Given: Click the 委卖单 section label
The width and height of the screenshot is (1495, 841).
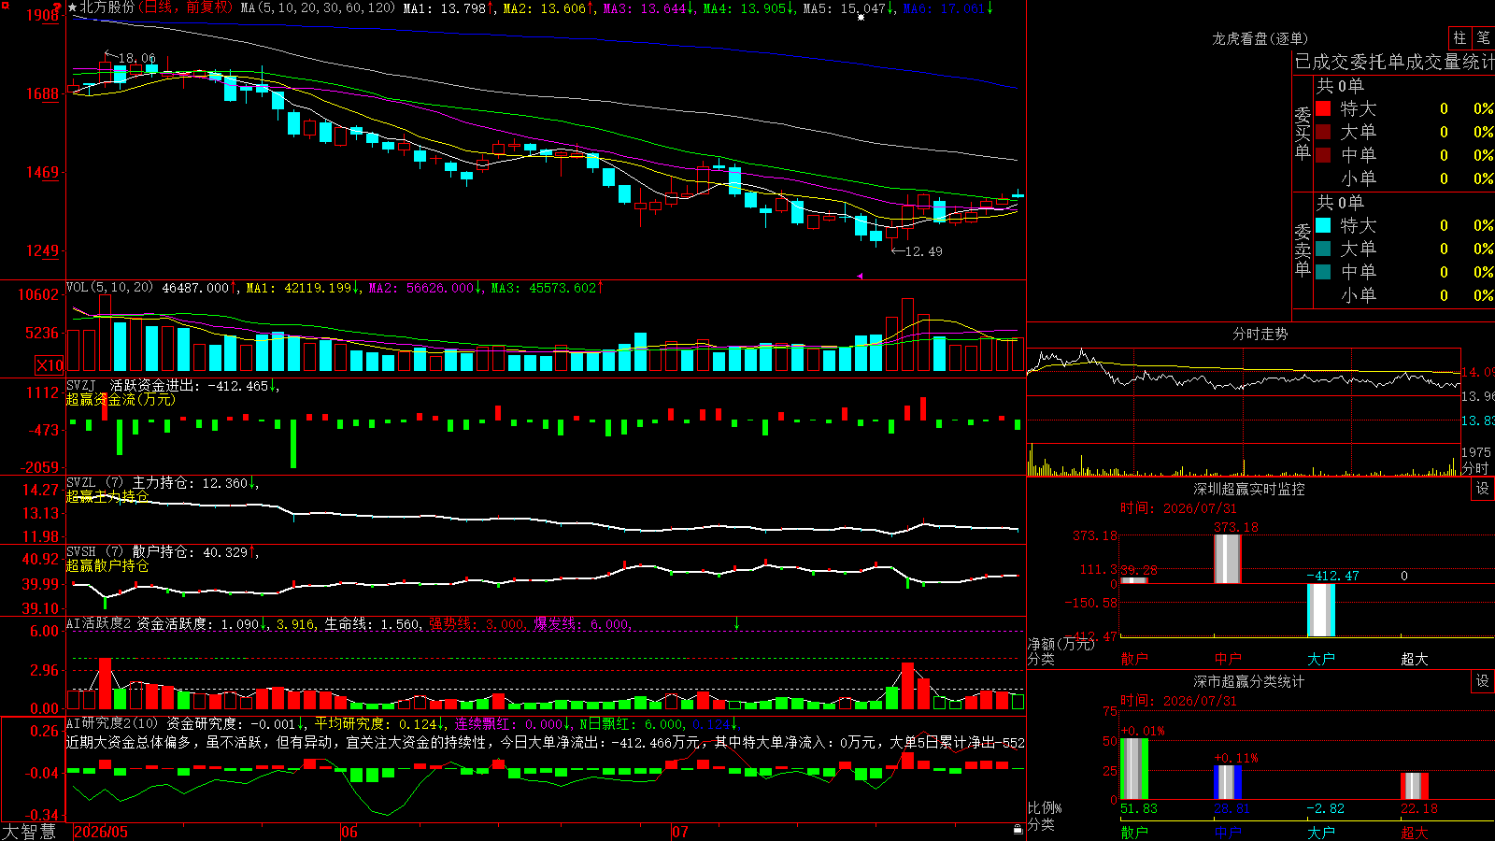Looking at the screenshot, I should click(x=1303, y=249).
